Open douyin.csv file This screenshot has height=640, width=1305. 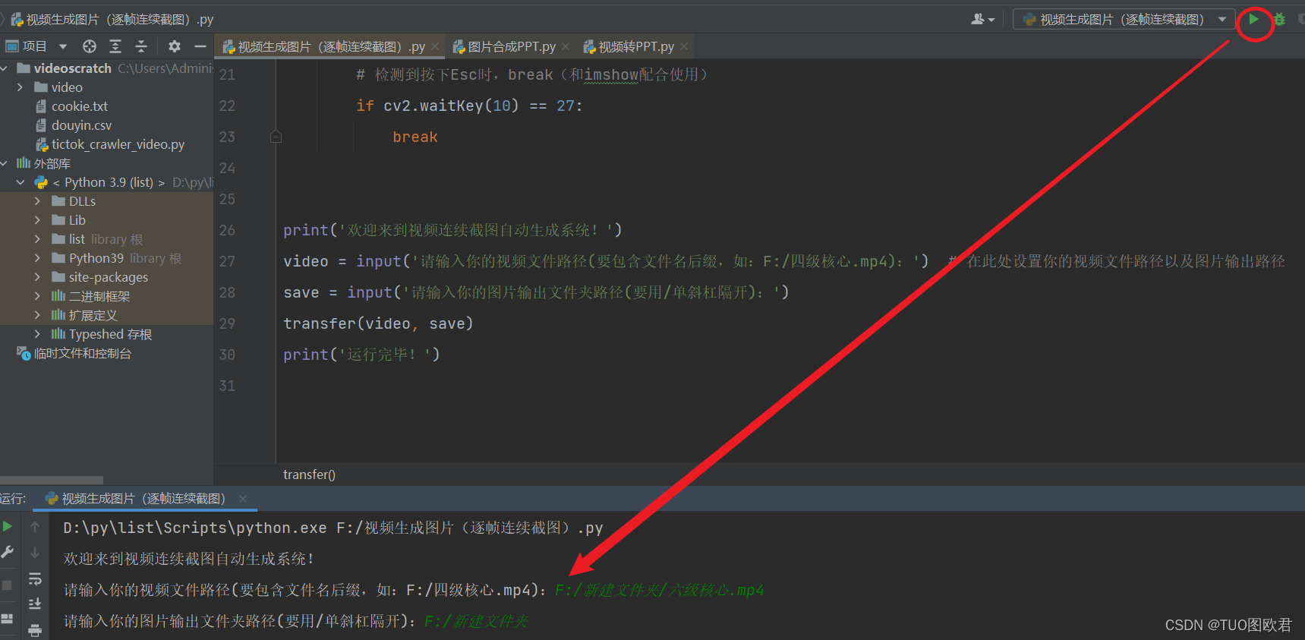click(x=81, y=125)
